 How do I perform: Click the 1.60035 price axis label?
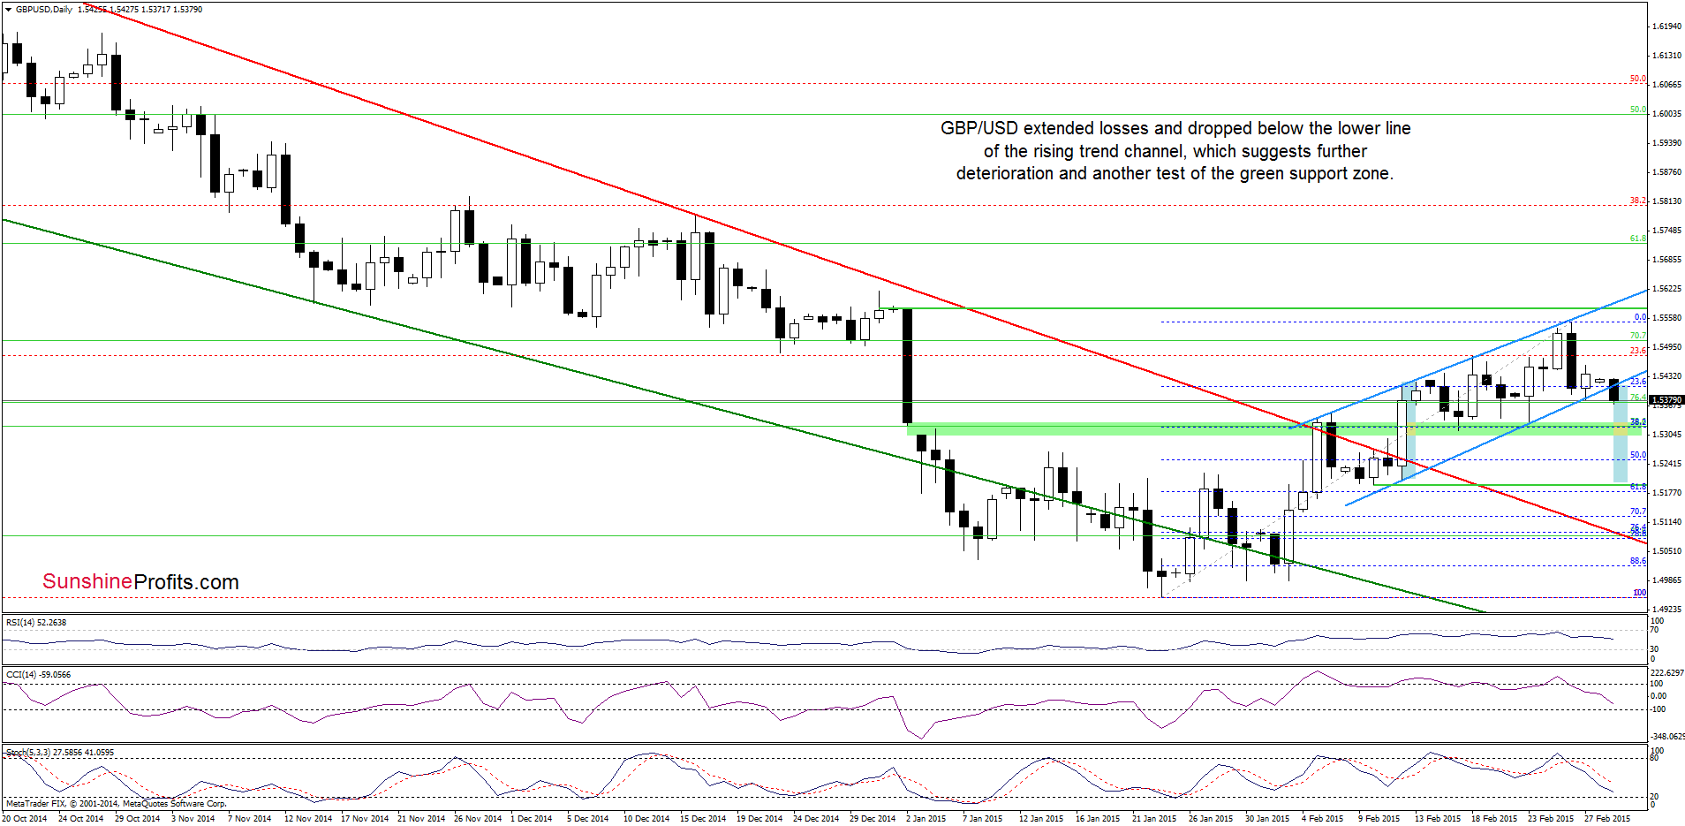click(x=1666, y=114)
